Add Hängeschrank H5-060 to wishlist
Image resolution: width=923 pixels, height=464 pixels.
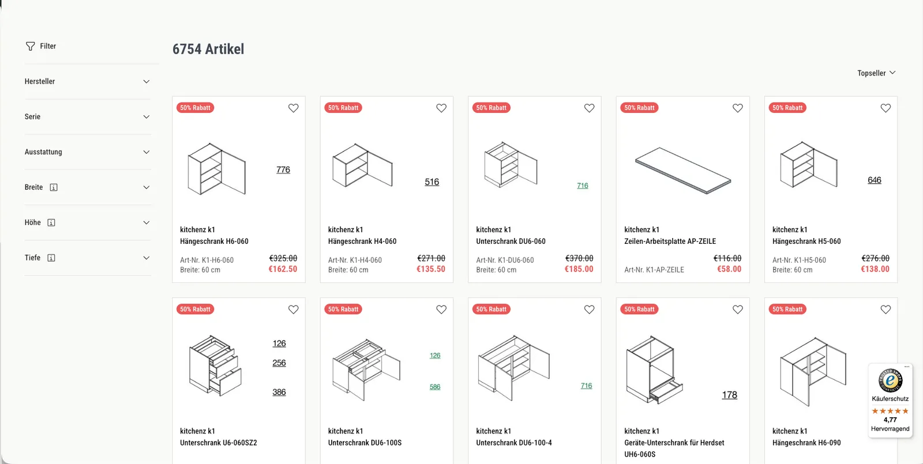886,108
